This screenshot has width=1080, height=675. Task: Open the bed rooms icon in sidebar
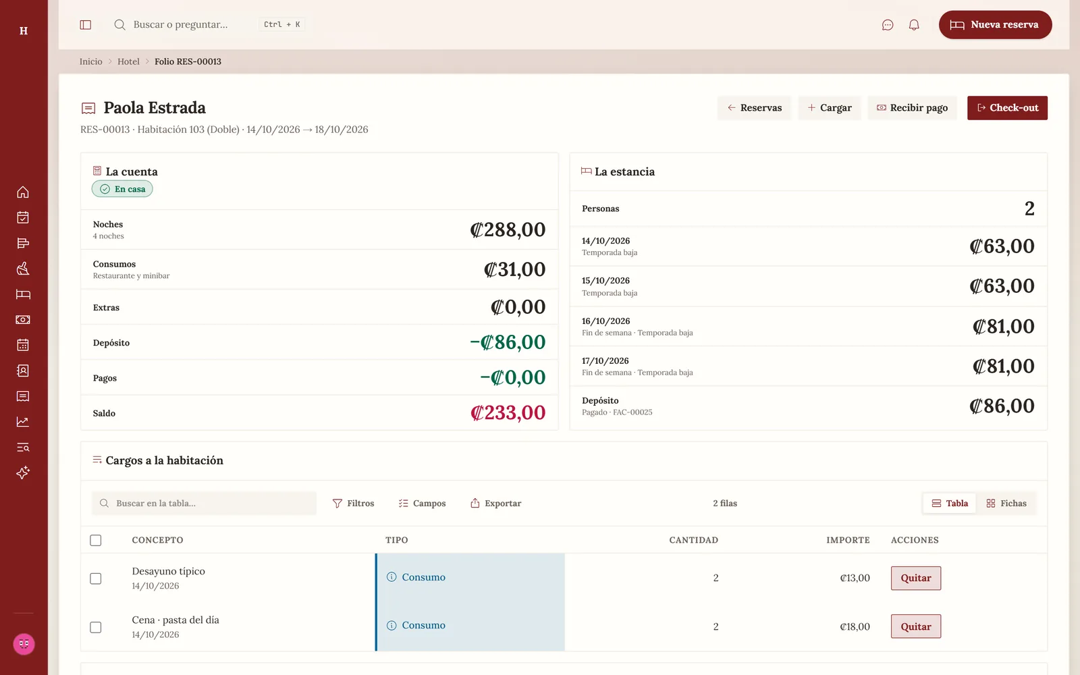tap(23, 294)
